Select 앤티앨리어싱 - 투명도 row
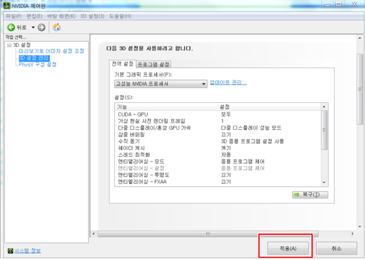Viewport: 365px width, 260px height. 218,175
